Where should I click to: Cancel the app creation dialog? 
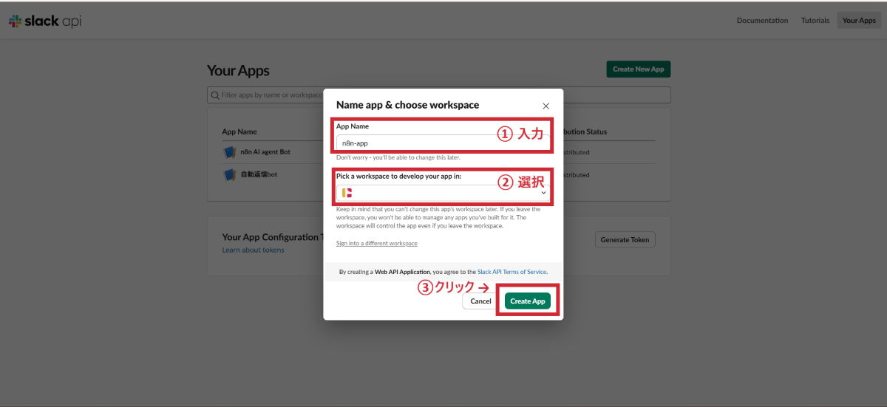(480, 301)
